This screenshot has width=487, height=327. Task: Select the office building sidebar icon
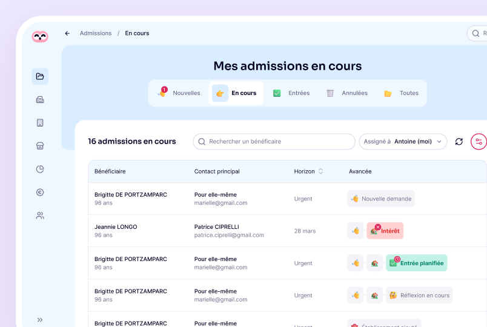point(40,123)
